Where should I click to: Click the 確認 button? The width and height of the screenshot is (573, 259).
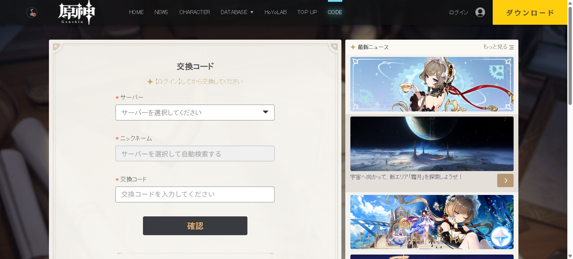[x=195, y=226]
